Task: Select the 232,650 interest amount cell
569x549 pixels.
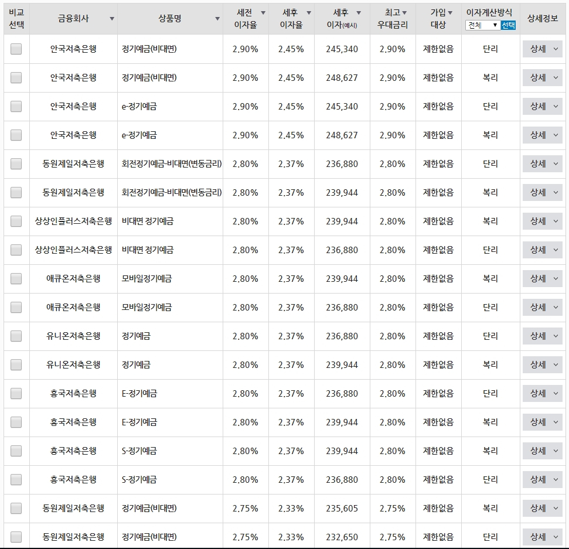Action: coord(342,537)
